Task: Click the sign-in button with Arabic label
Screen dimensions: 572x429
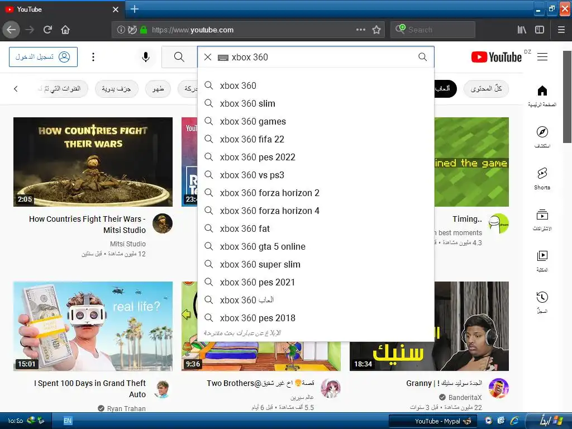Action: click(x=43, y=57)
